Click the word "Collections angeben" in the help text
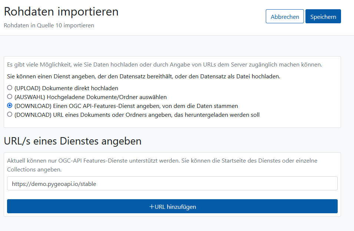The height and width of the screenshot is (231, 354). coord(34,170)
